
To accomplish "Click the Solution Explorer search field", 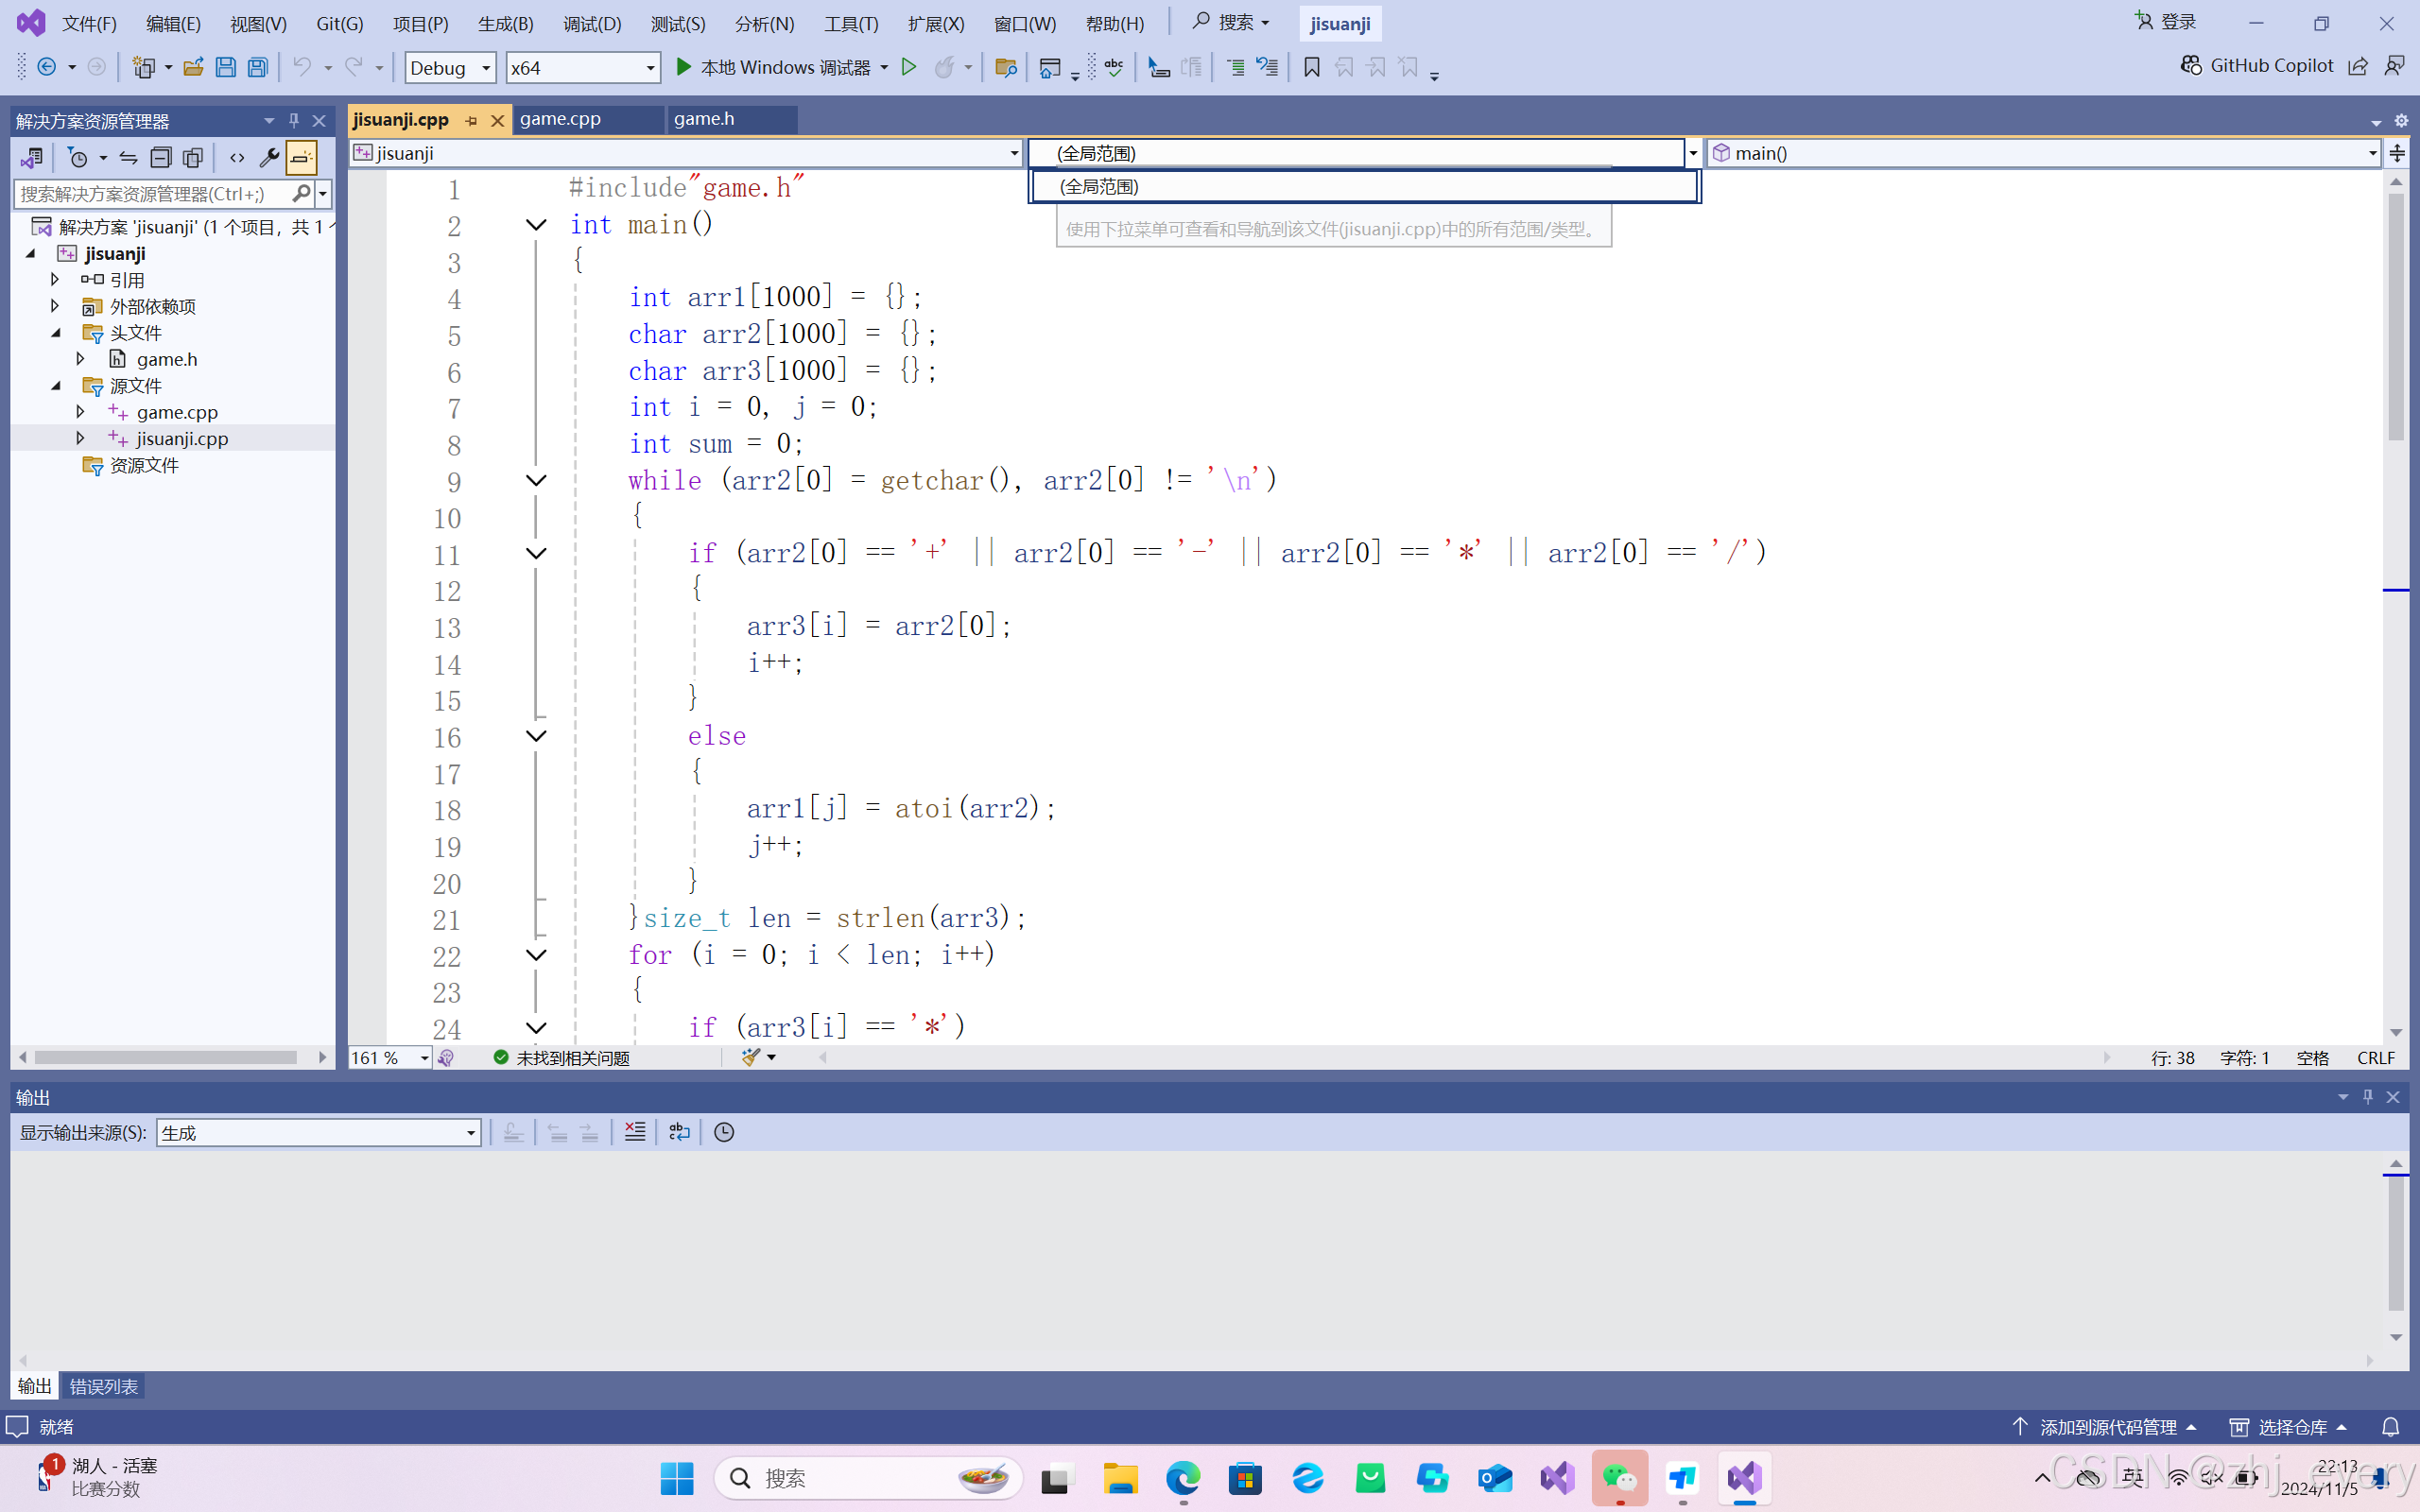I will [x=150, y=194].
